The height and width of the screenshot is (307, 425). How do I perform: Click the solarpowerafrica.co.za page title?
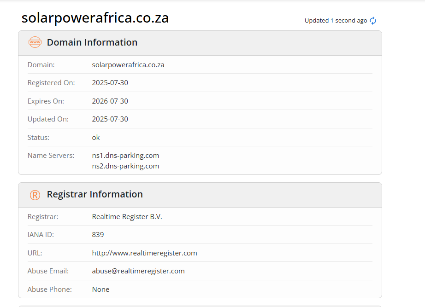pos(95,18)
